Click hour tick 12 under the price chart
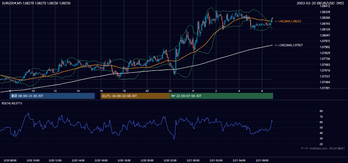 click(x=55, y=91)
